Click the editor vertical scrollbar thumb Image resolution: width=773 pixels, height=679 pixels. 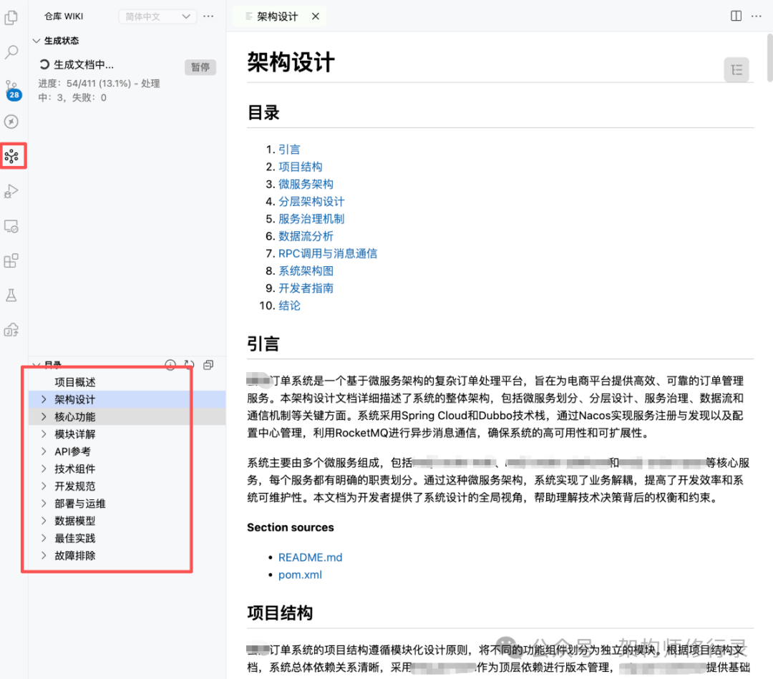click(769, 58)
